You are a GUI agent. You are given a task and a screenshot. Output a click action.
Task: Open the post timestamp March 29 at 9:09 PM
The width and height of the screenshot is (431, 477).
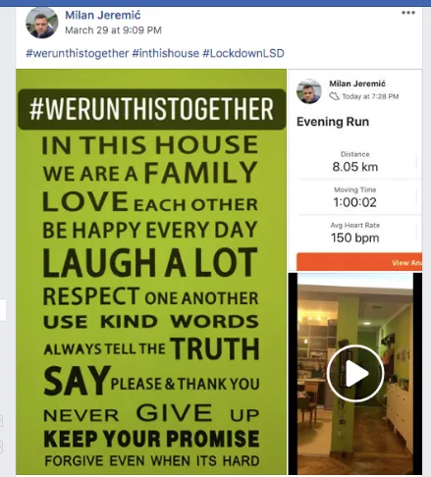click(113, 30)
